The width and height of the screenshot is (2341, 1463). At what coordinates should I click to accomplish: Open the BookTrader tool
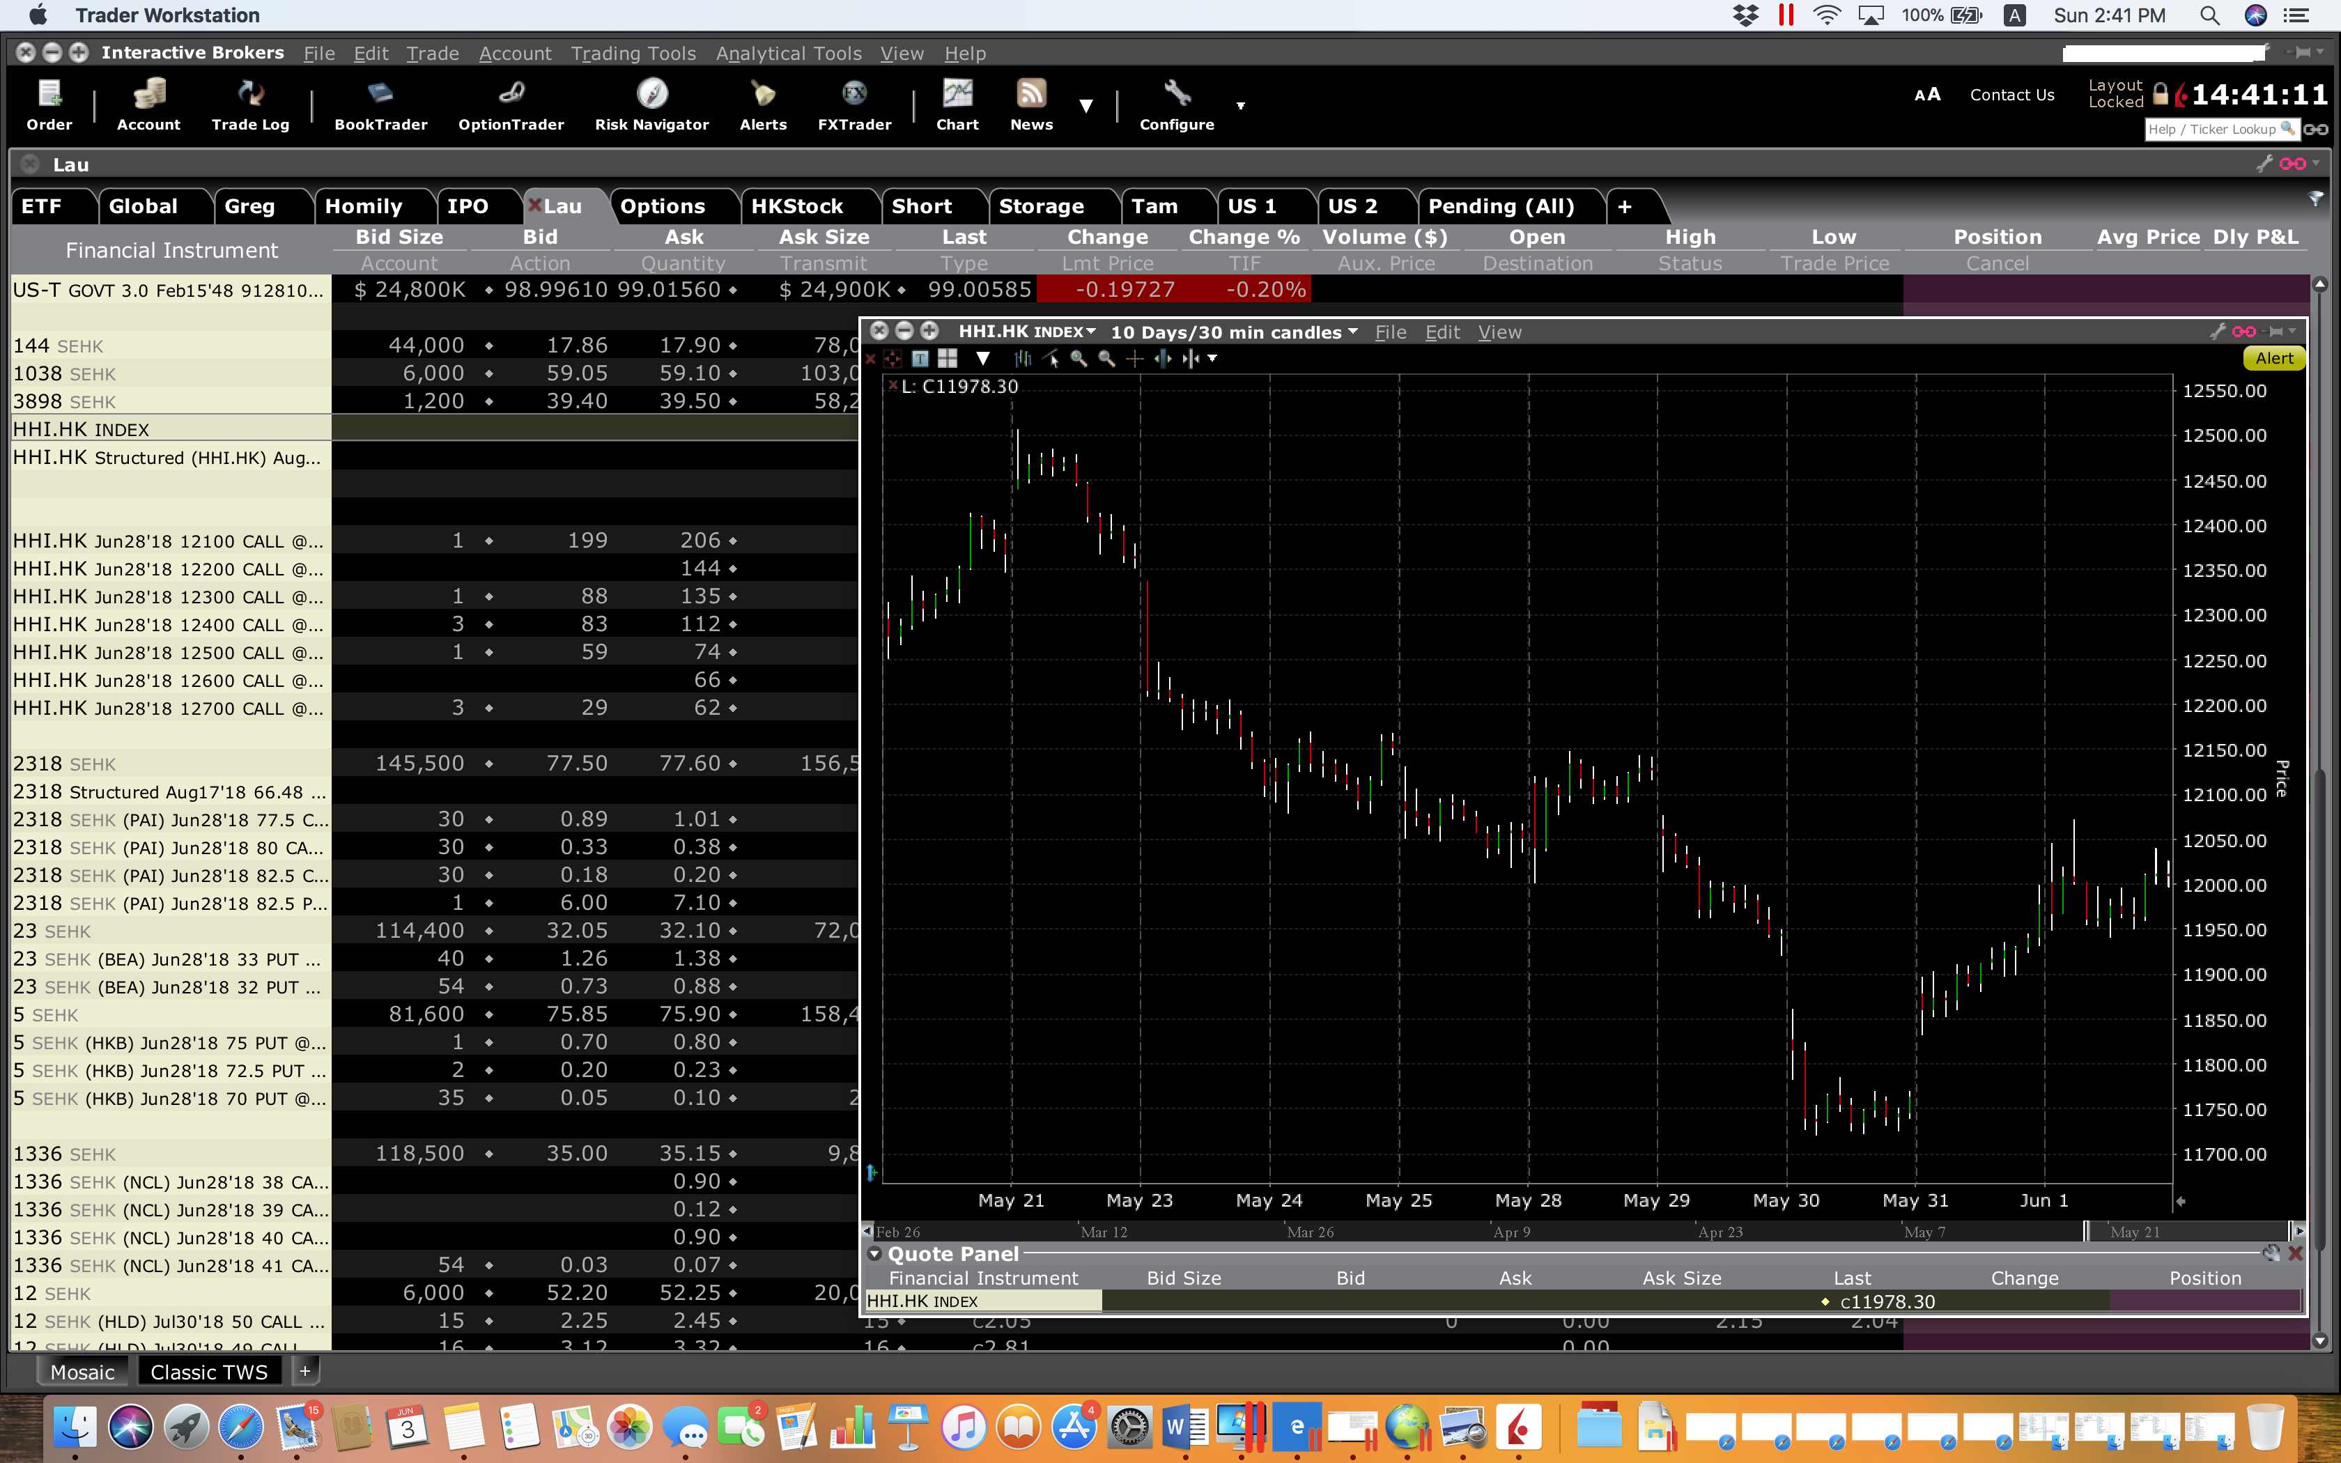(380, 104)
